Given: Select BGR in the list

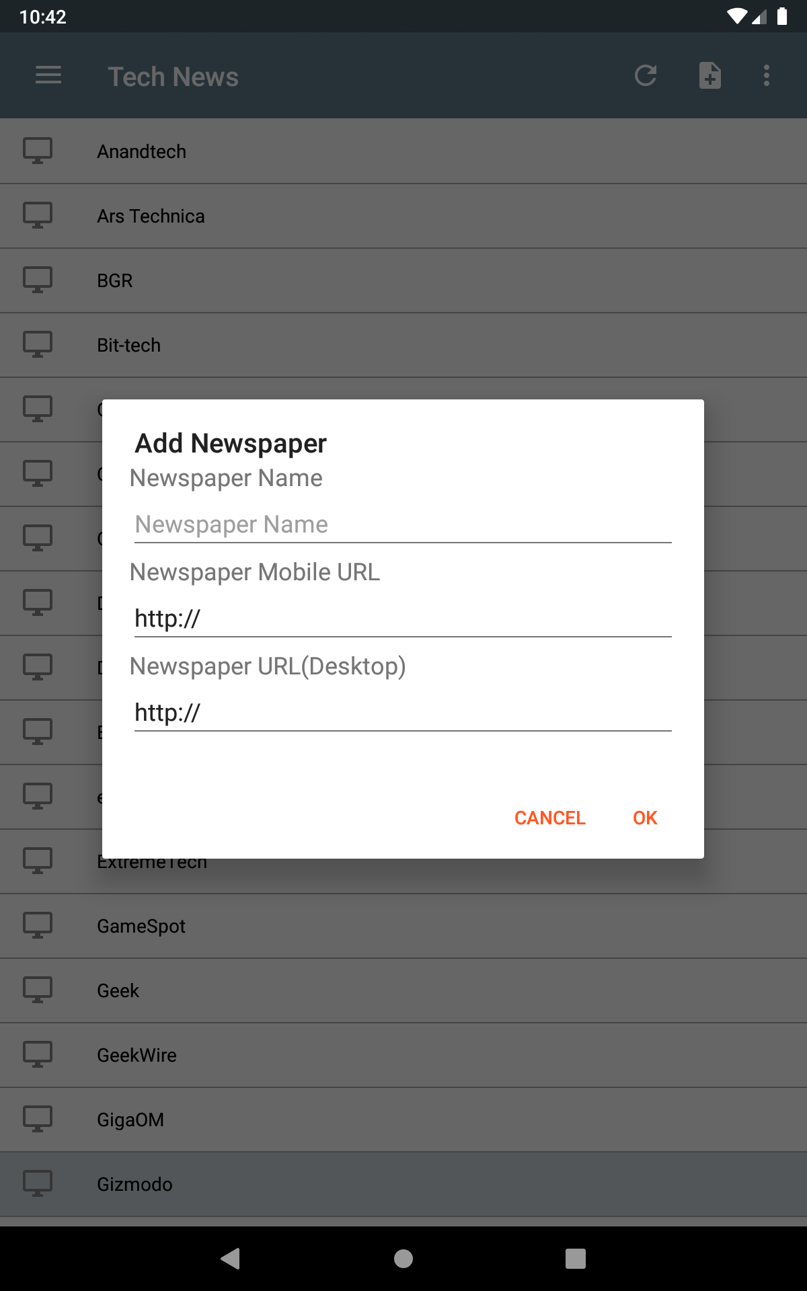Looking at the screenshot, I should pos(403,280).
